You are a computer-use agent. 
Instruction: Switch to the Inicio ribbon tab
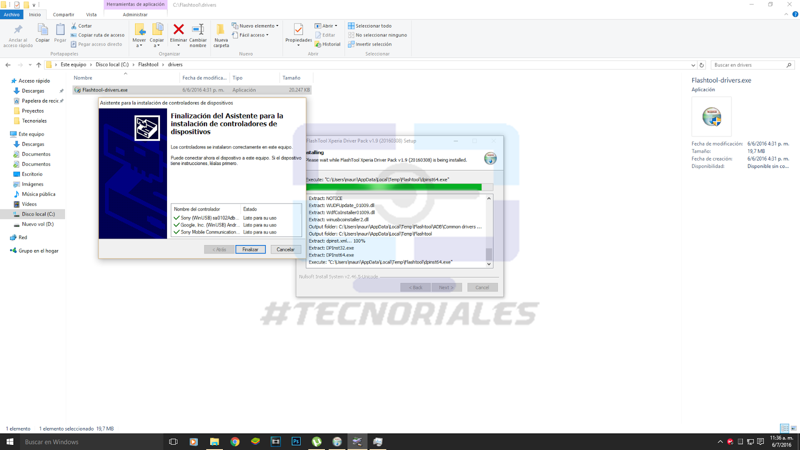[x=35, y=14]
